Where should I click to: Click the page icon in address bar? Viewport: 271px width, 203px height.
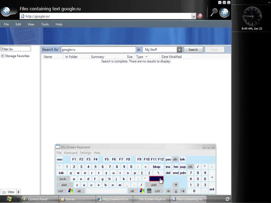pos(22,16)
